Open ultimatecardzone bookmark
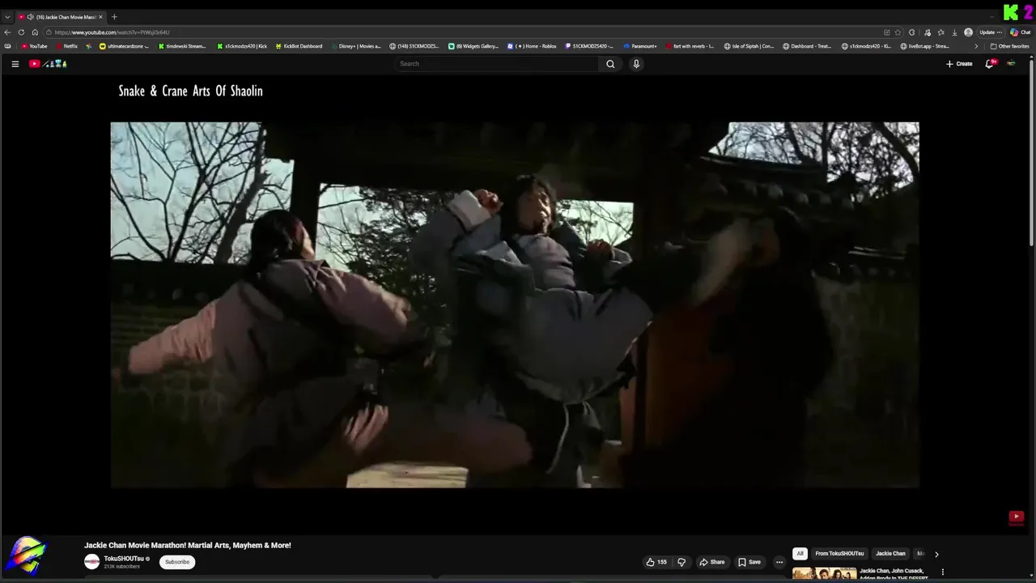 [125, 46]
